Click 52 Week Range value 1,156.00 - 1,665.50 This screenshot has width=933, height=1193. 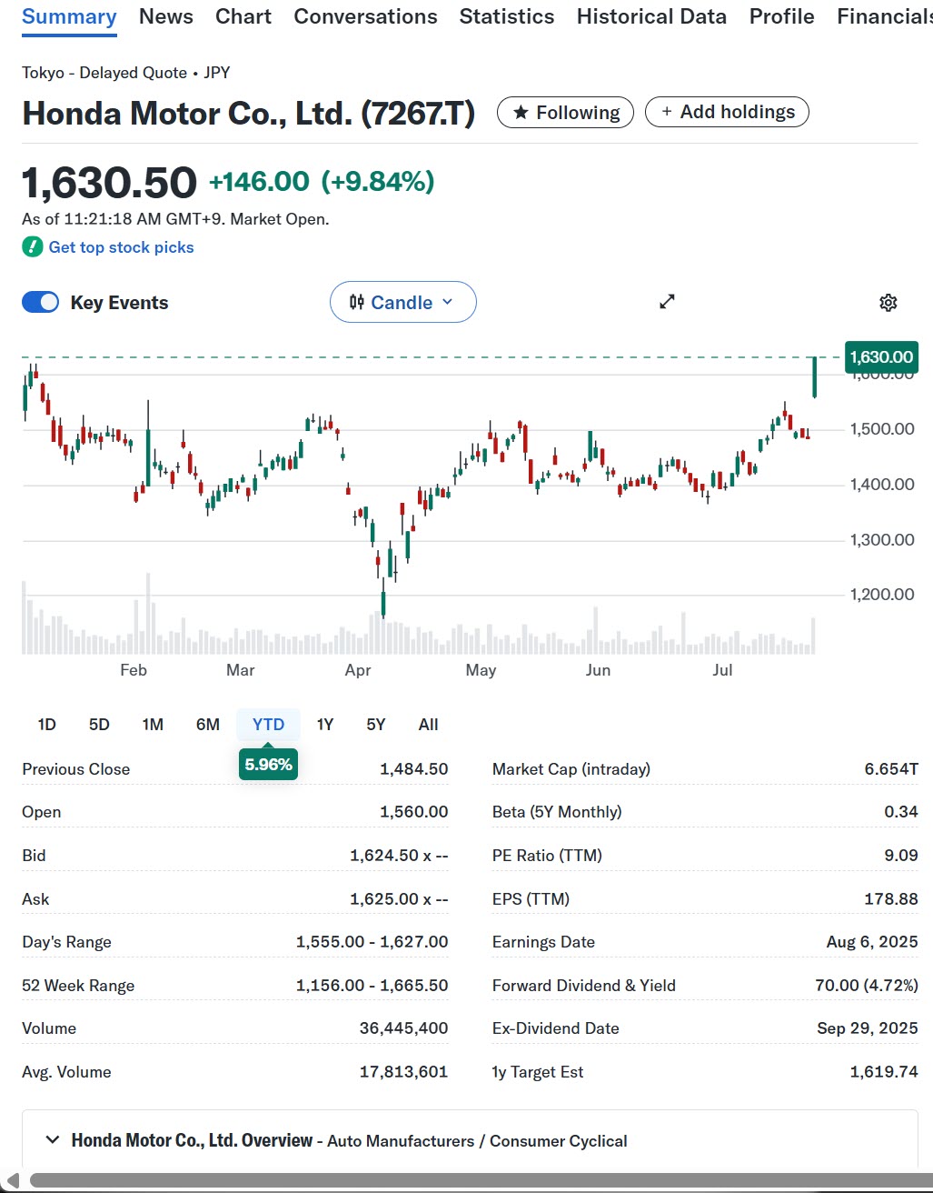372,986
